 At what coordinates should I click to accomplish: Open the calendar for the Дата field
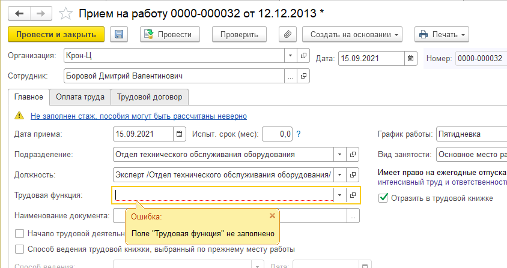(411, 58)
